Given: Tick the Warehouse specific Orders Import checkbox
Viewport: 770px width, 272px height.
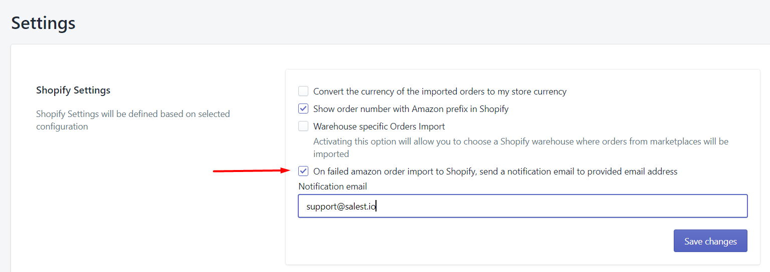Looking at the screenshot, I should tap(303, 126).
